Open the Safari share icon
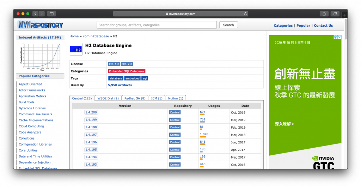The image size is (361, 187). tap(324, 14)
